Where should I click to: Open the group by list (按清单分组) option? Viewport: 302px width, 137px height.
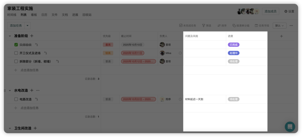[x=234, y=26]
